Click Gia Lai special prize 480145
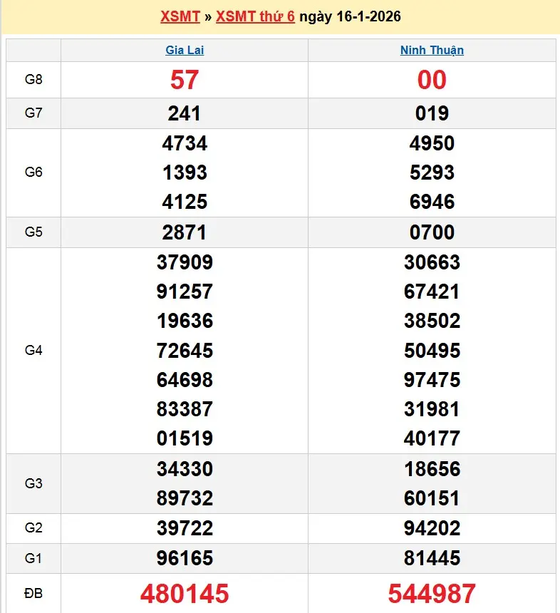 [185, 593]
